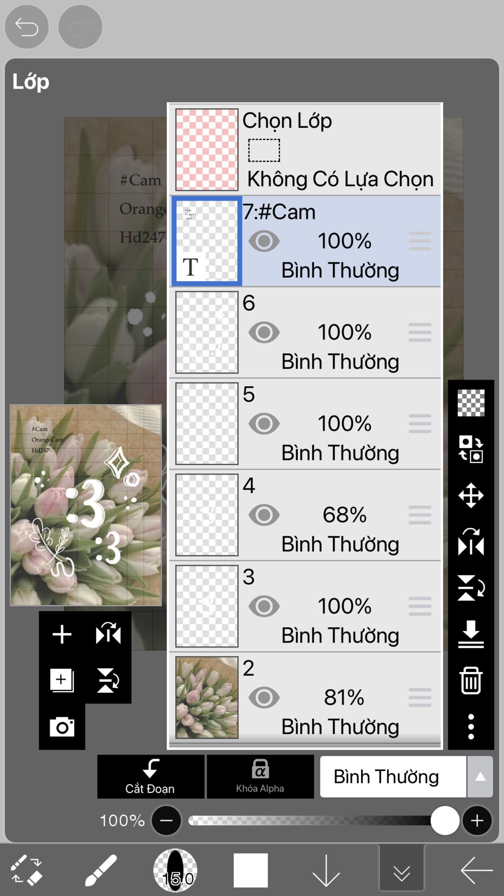Select the brush tool in bottom bar
The image size is (504, 896).
coord(100,870)
